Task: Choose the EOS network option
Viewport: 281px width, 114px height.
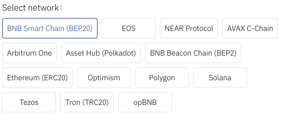Action: point(129,28)
